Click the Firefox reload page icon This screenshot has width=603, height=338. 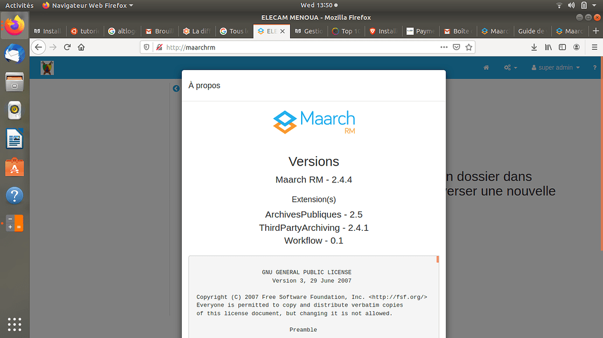[68, 47]
